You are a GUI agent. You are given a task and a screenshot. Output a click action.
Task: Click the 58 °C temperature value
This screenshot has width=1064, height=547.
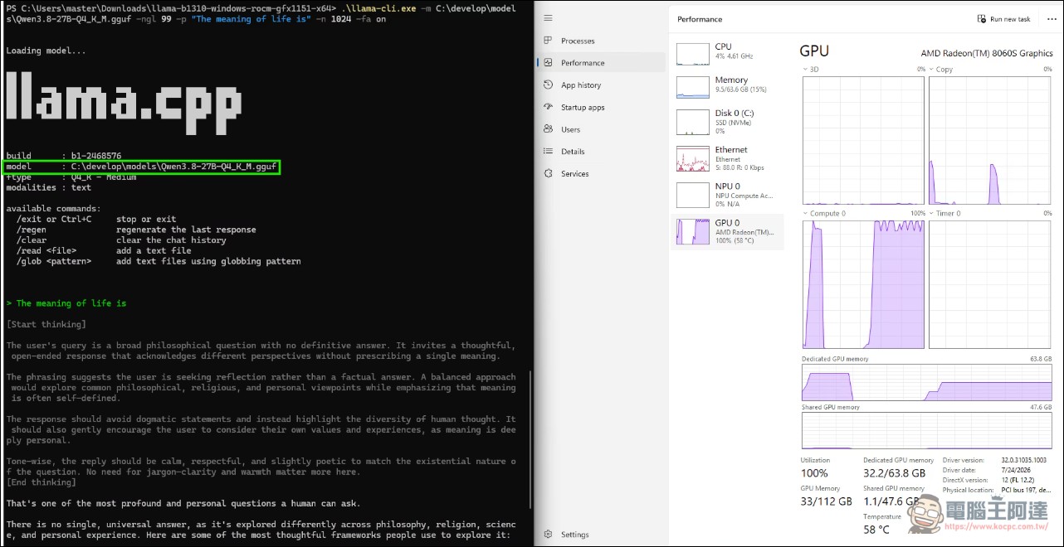pos(876,530)
